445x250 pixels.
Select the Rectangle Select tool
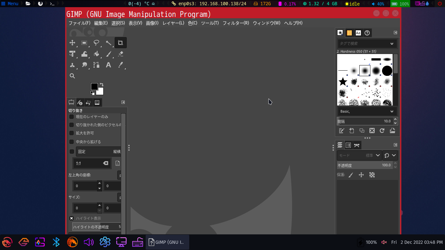pos(84,43)
